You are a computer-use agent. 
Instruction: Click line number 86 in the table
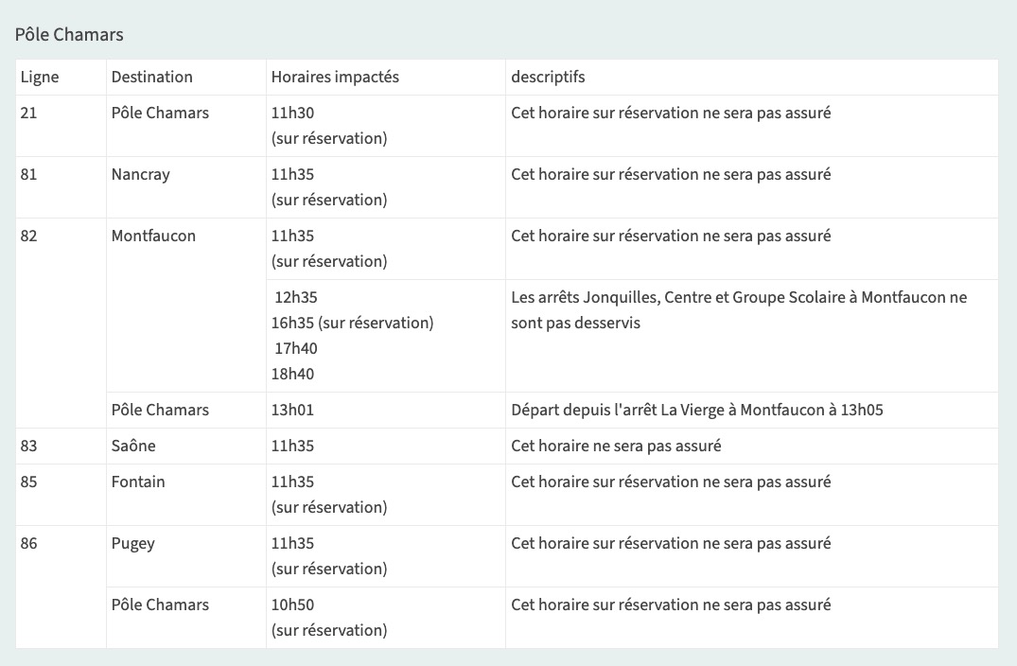pos(28,544)
